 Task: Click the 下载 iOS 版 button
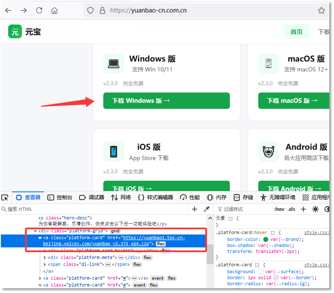[x=167, y=186]
